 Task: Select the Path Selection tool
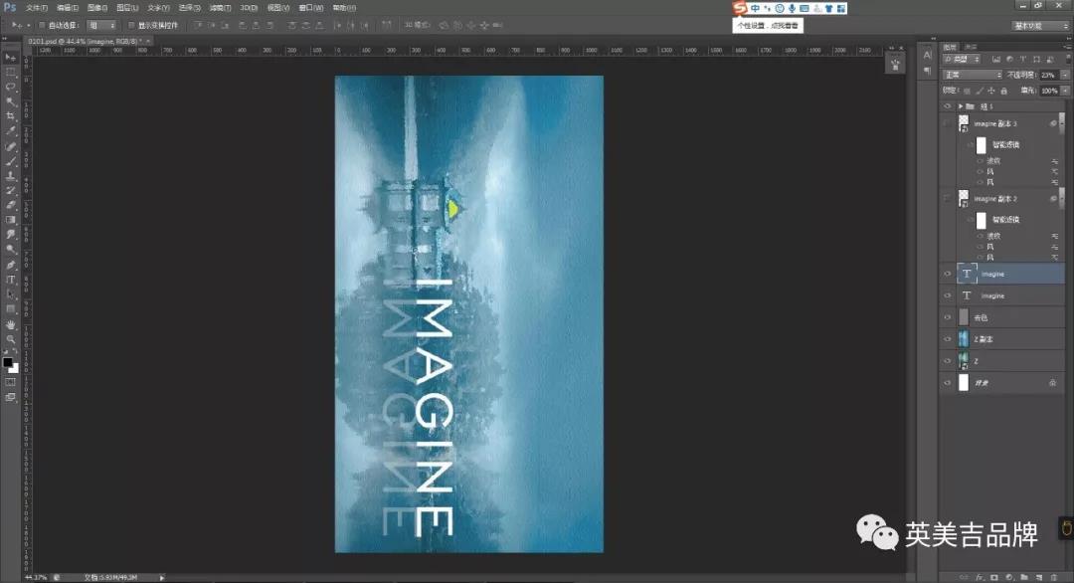pos(10,294)
